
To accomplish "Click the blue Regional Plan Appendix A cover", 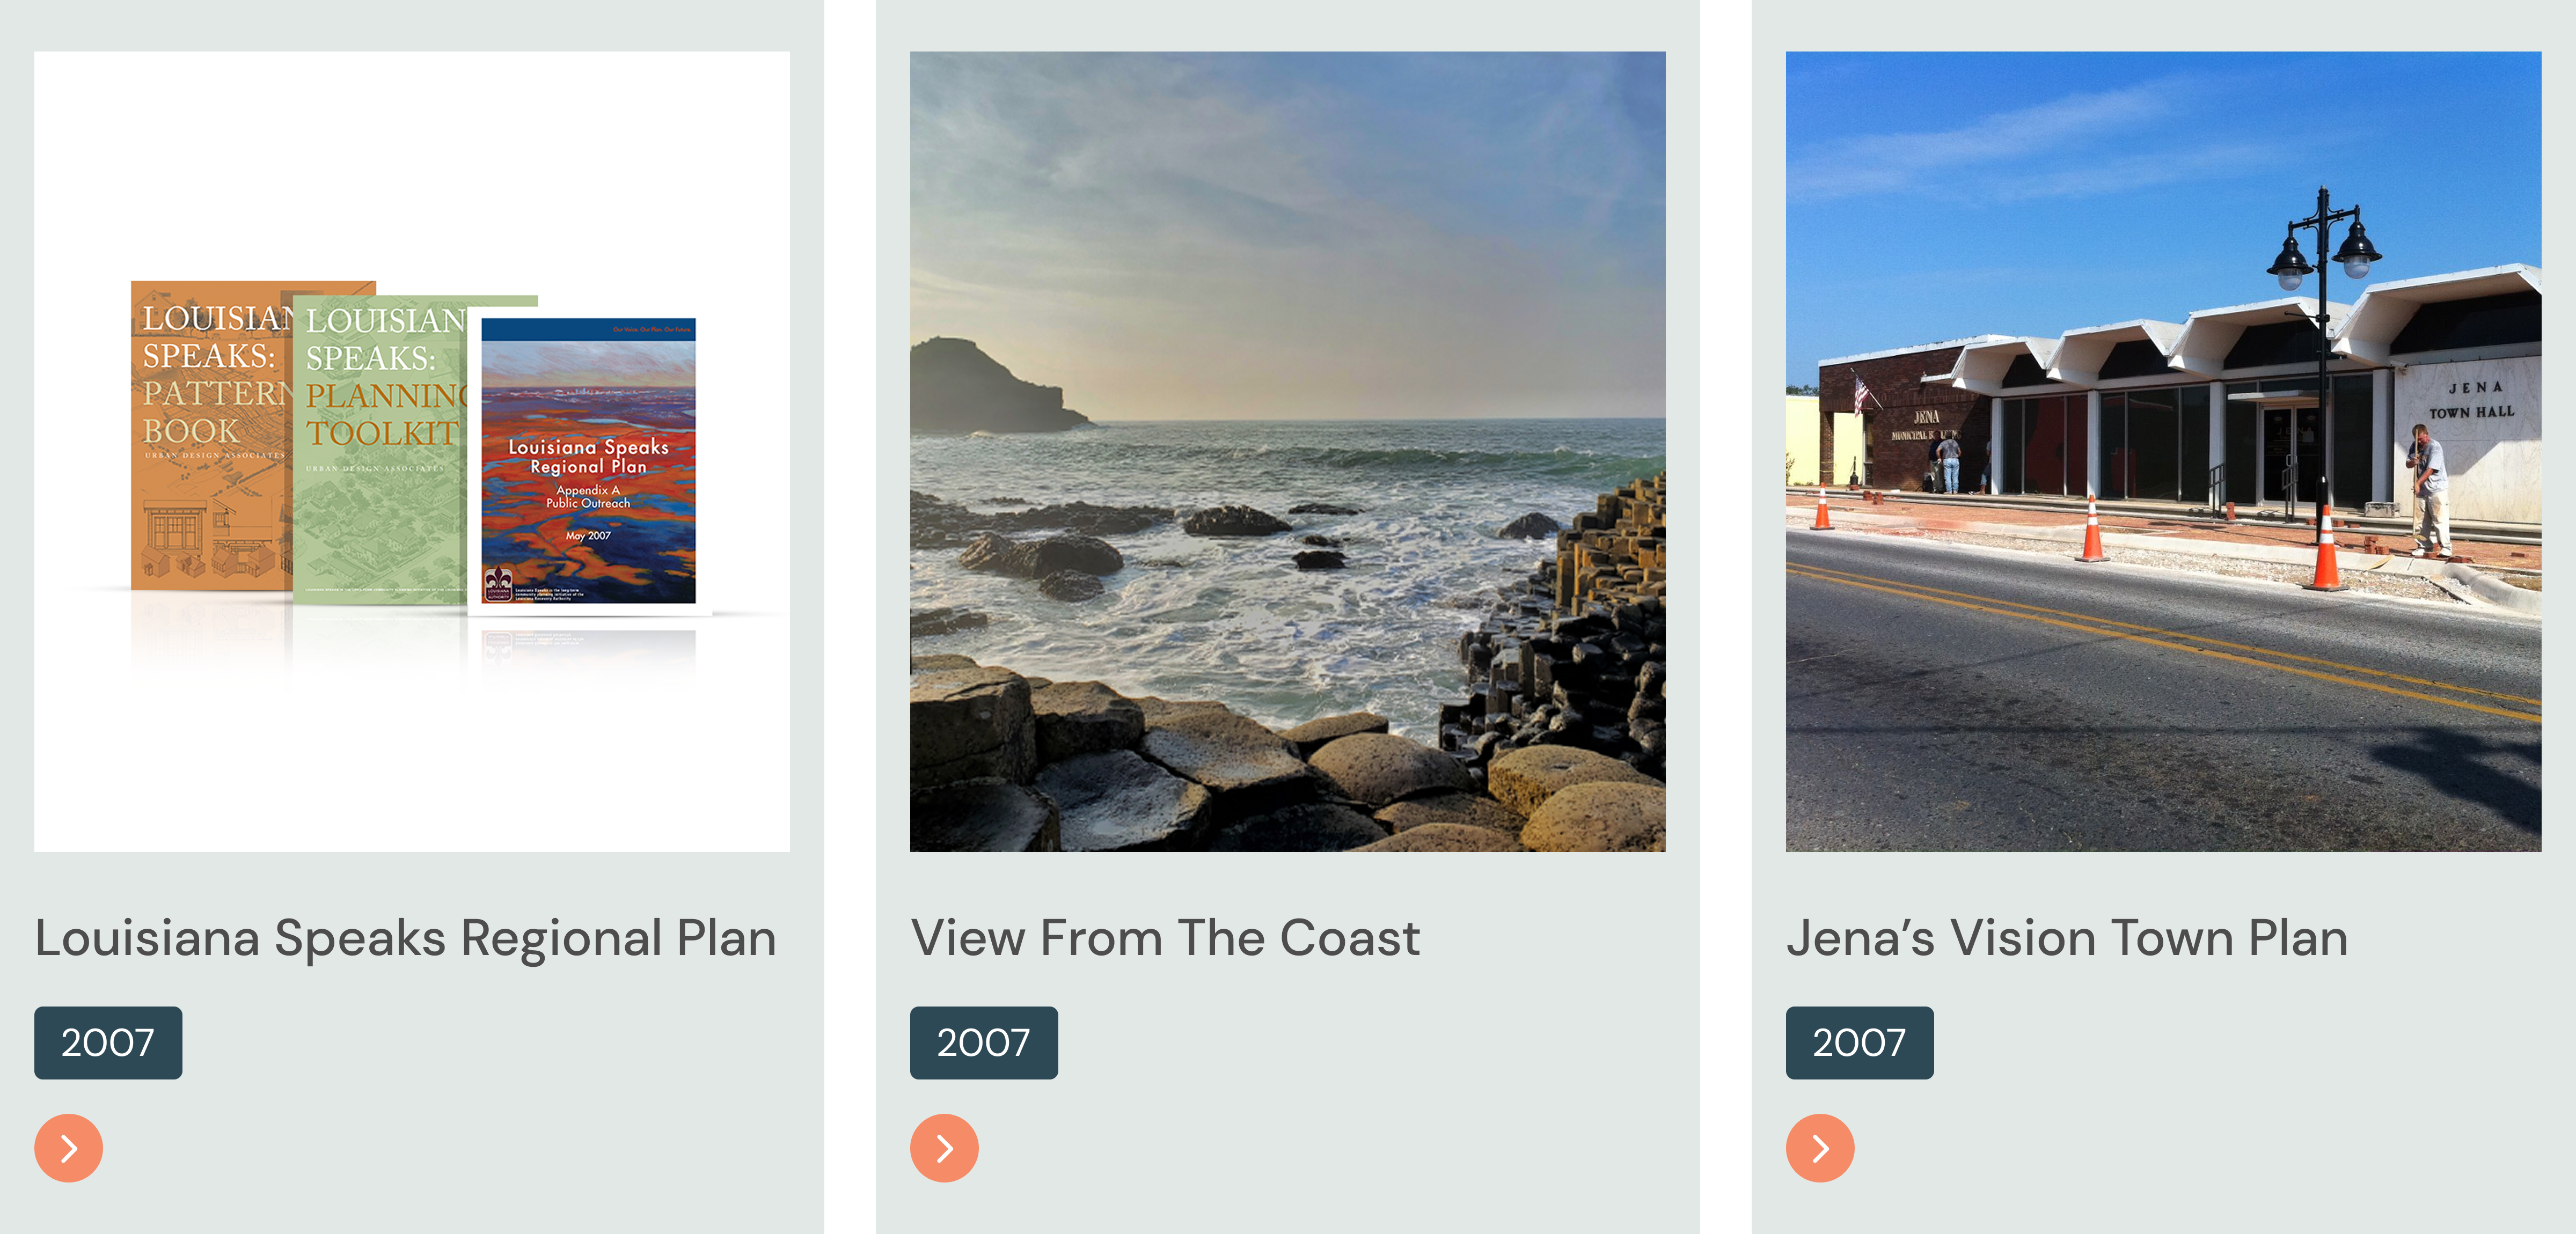I will click(x=588, y=460).
